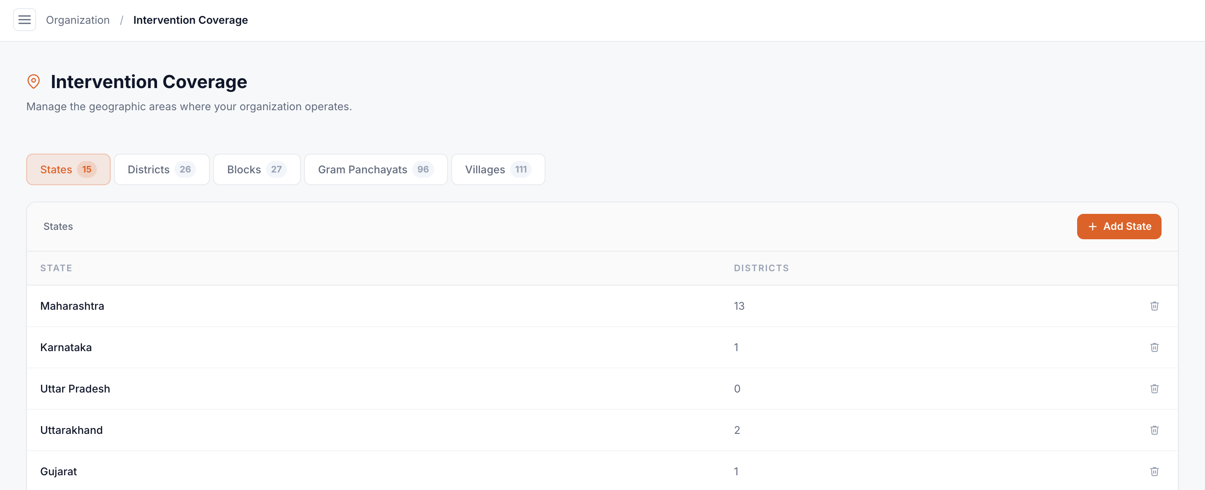This screenshot has height=490, width=1205.
Task: Click the location pin icon by the title
Action: tap(33, 82)
